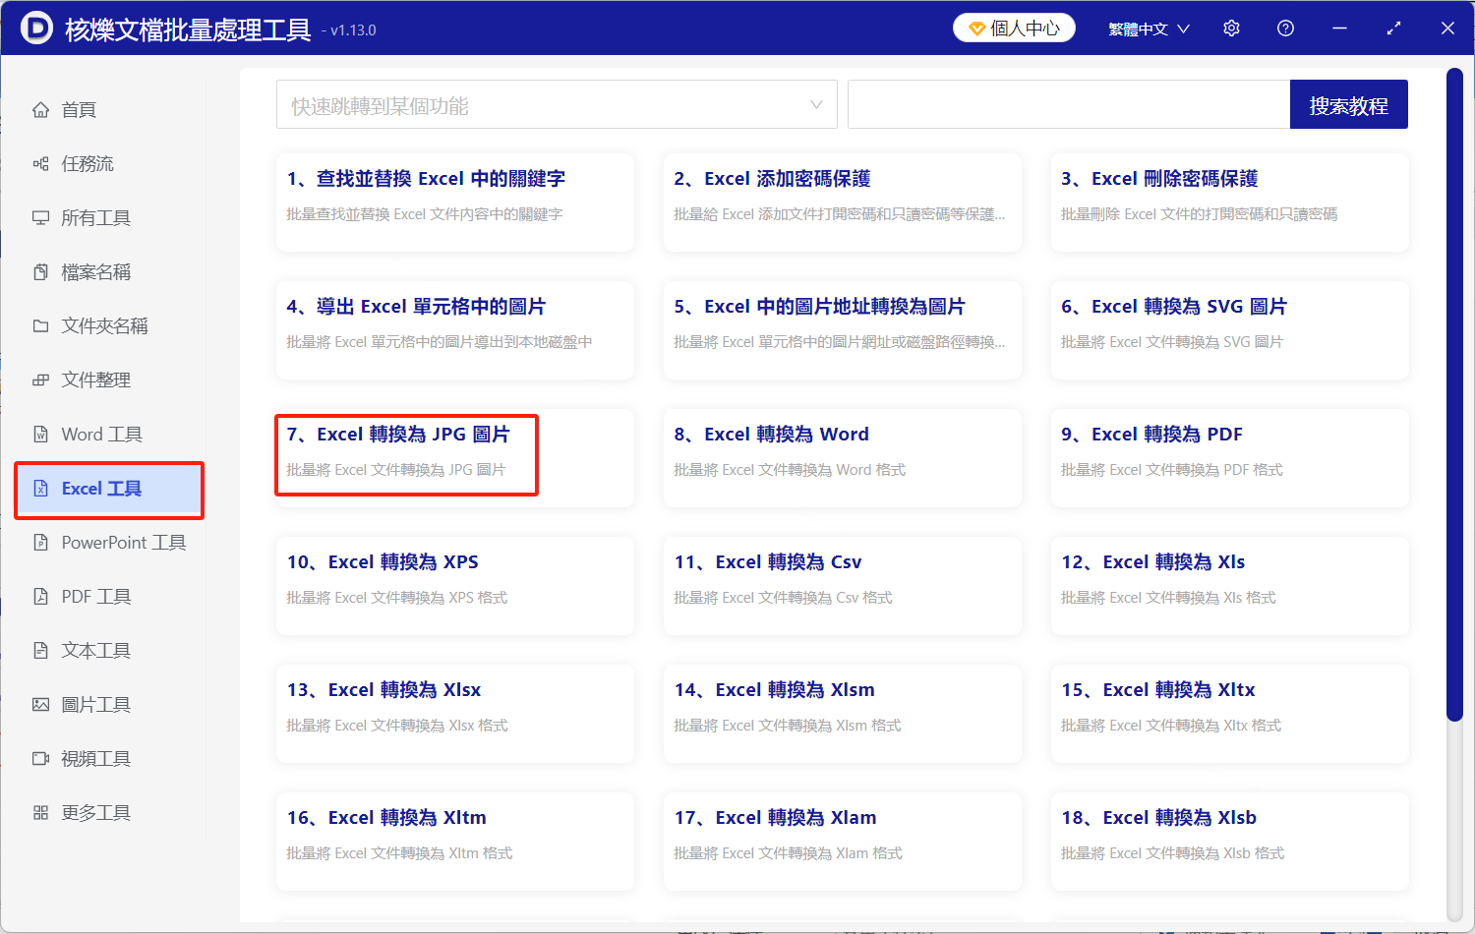1475x934 pixels.
Task: Open 查找並替換 Excel 中的關鍵字 tool
Action: [455, 203]
